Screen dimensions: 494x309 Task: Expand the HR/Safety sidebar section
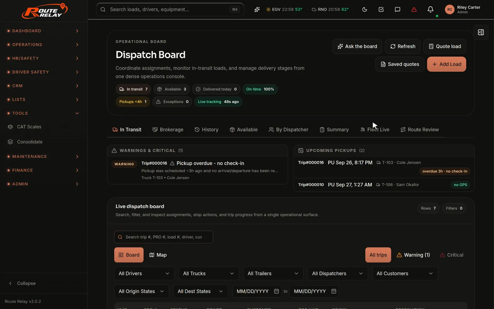[x=44, y=58]
